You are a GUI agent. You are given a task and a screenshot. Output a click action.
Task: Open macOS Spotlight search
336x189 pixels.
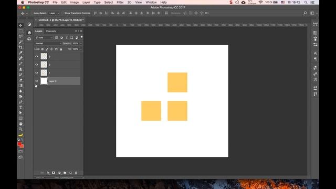click(306, 2)
